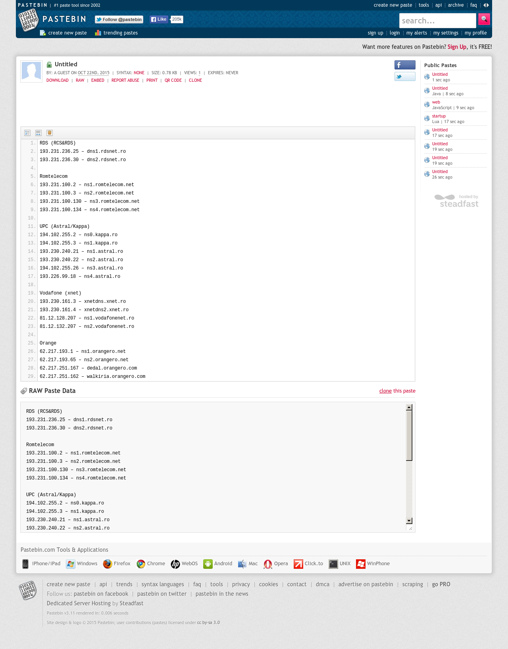Click the underlined clone link above raw data
The image size is (508, 649).
click(x=385, y=391)
